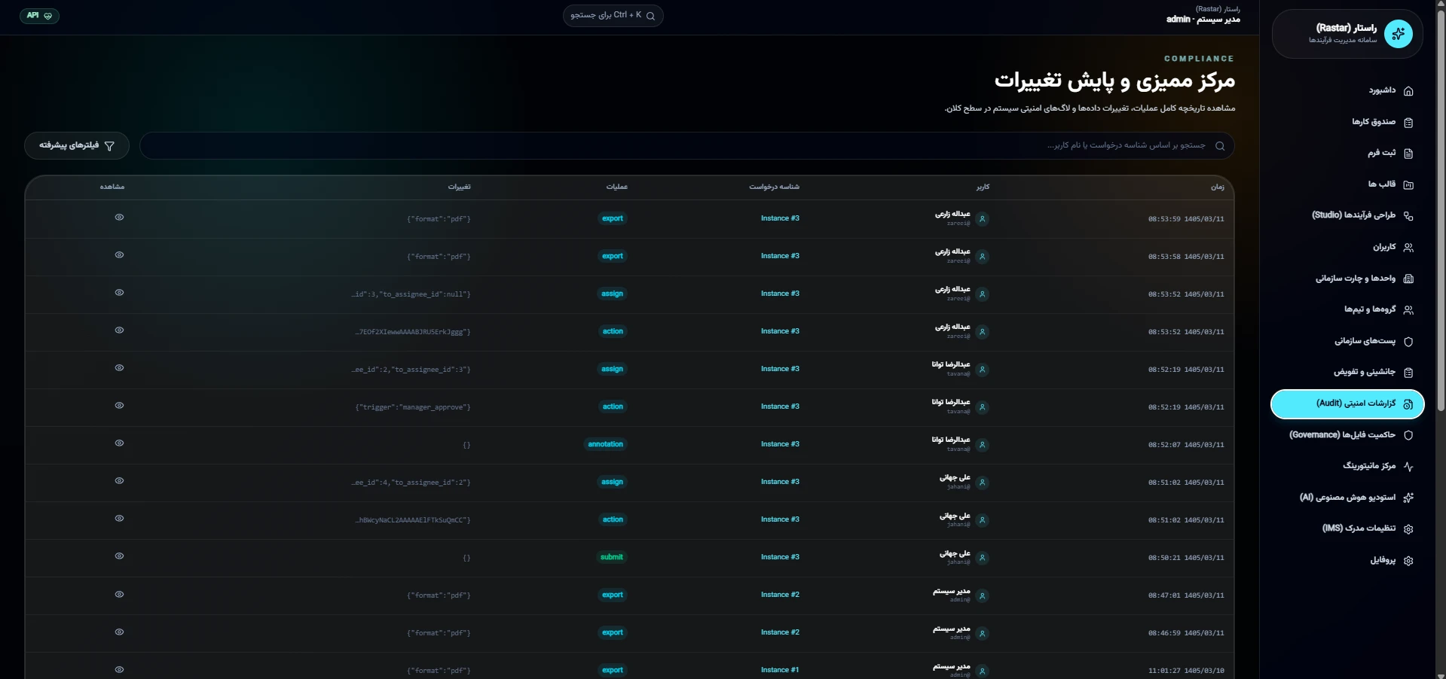Click eye icon for manager_approve action row

pyautogui.click(x=119, y=406)
